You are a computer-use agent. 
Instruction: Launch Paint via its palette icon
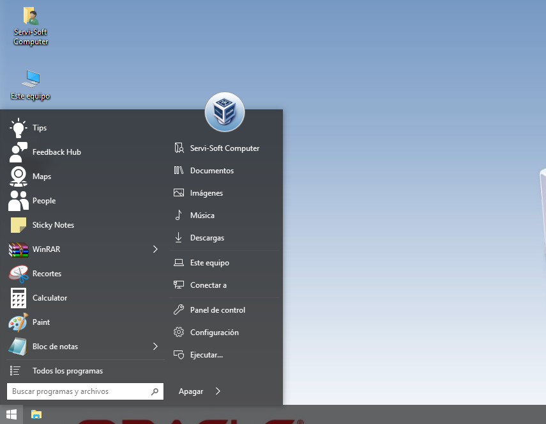[19, 322]
